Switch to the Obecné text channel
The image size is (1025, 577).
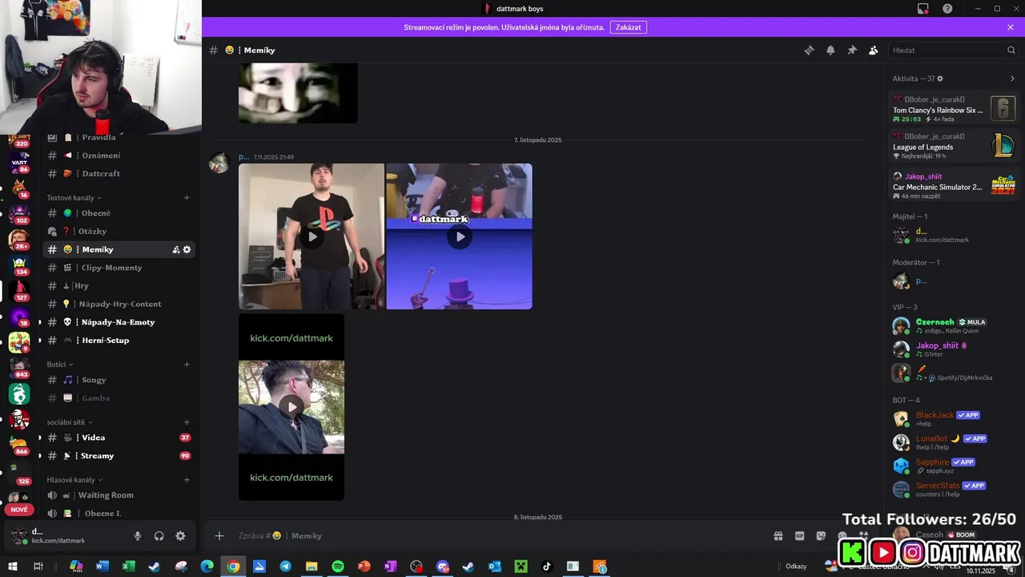[118, 213]
